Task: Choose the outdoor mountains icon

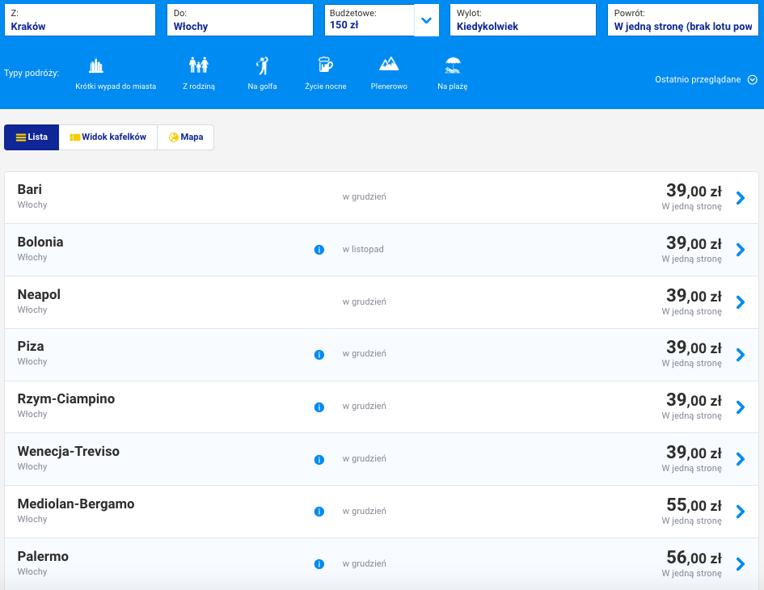Action: [x=389, y=65]
